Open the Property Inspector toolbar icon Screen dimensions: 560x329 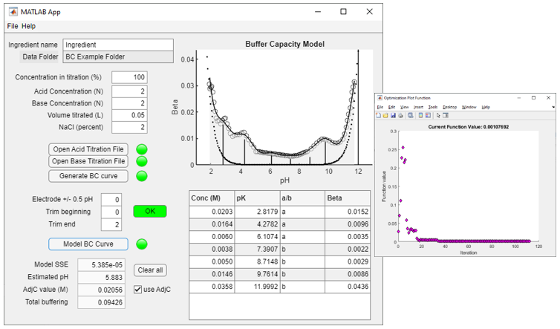(x=445, y=115)
